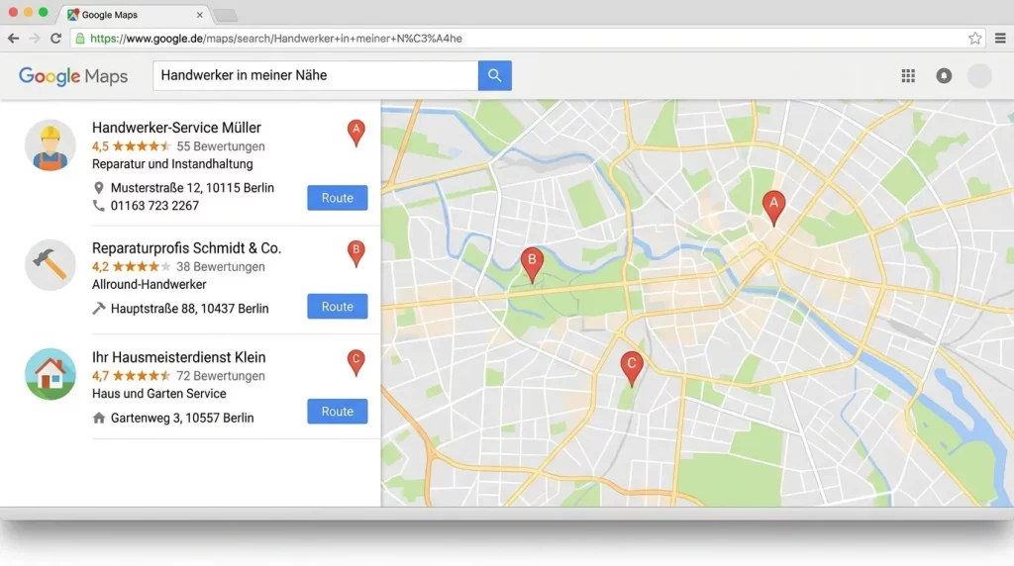Click map pin A on the map

tap(773, 208)
